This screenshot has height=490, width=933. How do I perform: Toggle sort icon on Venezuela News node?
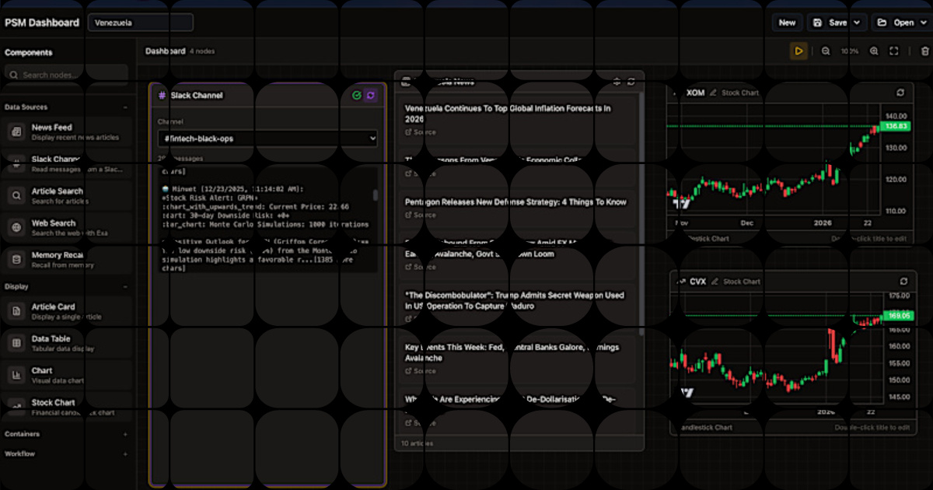(617, 82)
